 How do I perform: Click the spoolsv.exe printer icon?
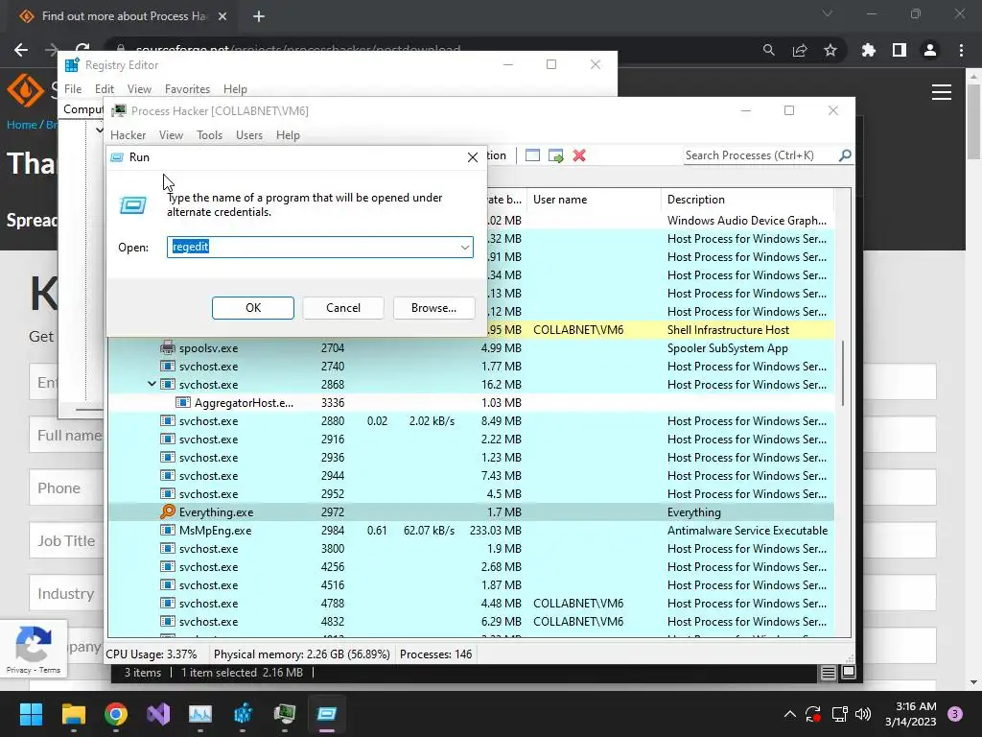pos(167,347)
